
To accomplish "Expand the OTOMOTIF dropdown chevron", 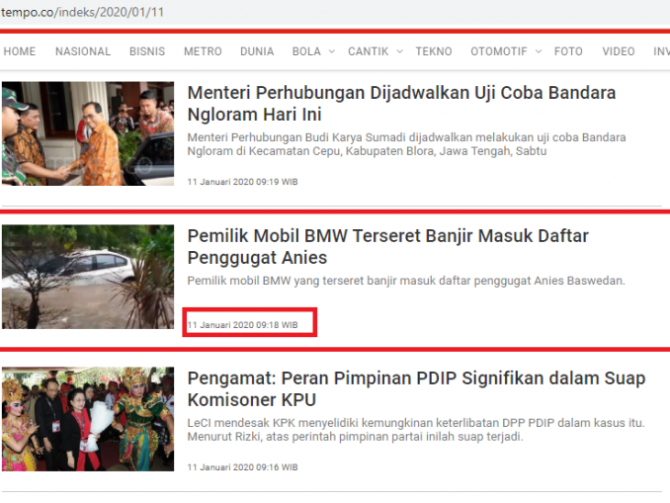I will pos(539,51).
